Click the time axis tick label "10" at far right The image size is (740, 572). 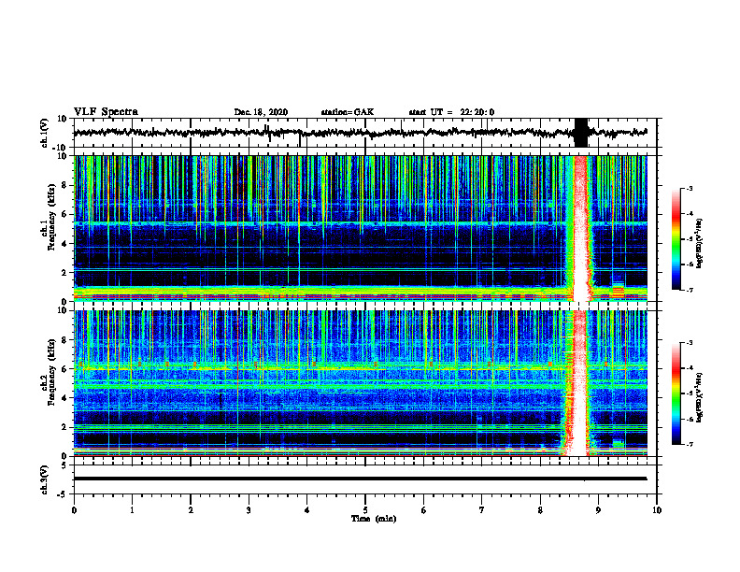(x=657, y=510)
